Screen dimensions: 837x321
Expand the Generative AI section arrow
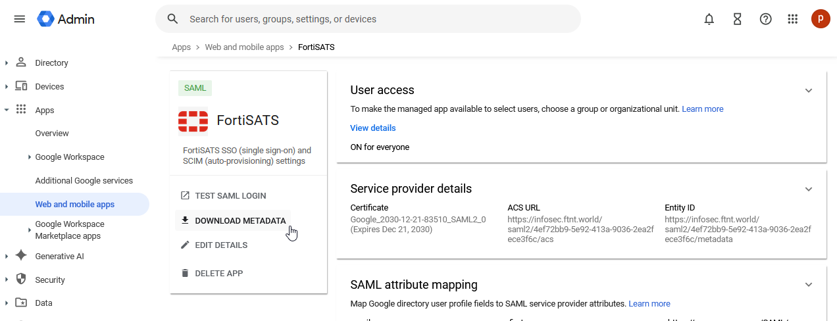[7, 257]
